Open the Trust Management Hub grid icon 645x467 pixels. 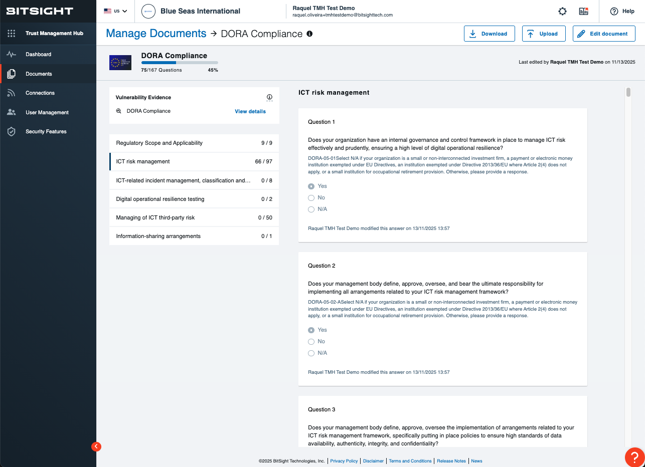click(x=11, y=33)
